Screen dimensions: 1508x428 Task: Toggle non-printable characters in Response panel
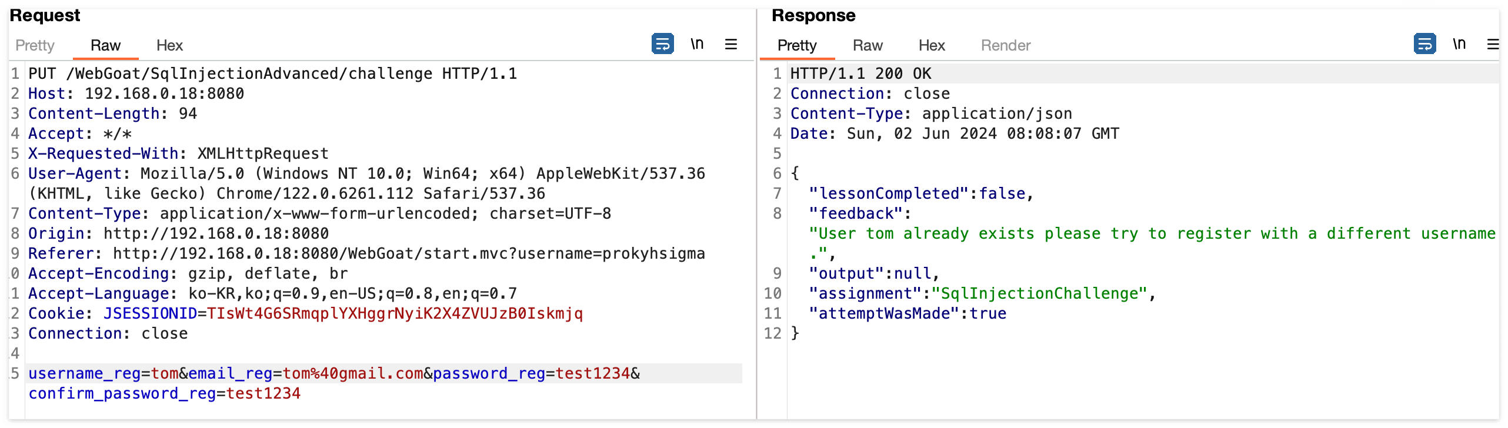pos(1459,44)
